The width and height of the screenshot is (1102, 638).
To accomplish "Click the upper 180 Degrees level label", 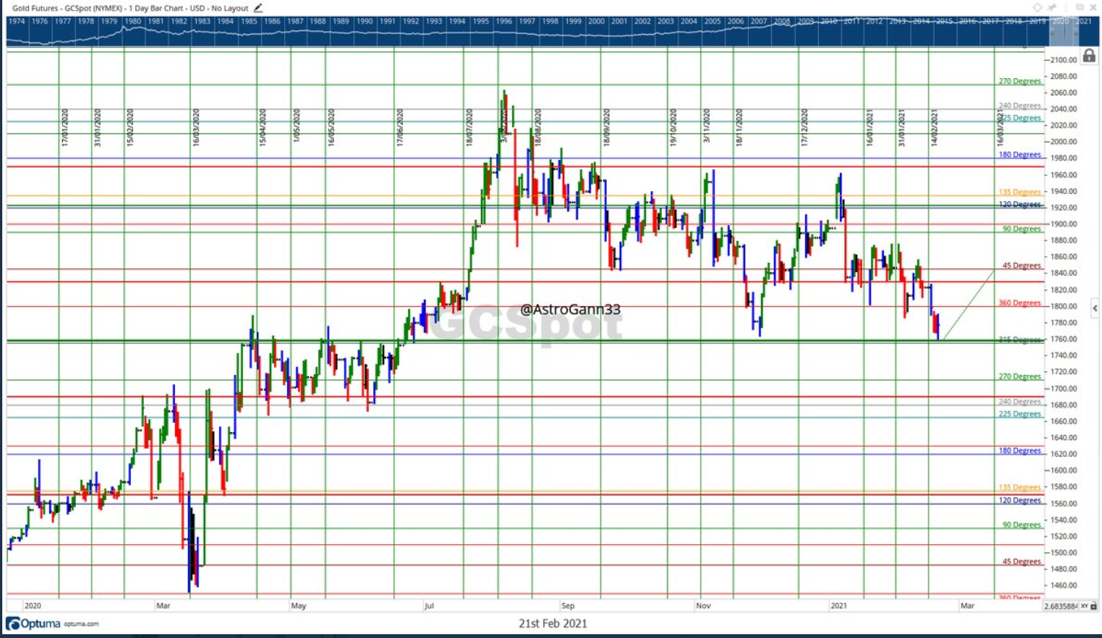I will pos(1019,155).
